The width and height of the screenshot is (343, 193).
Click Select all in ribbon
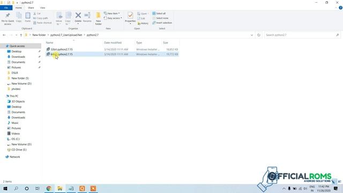tap(159, 13)
